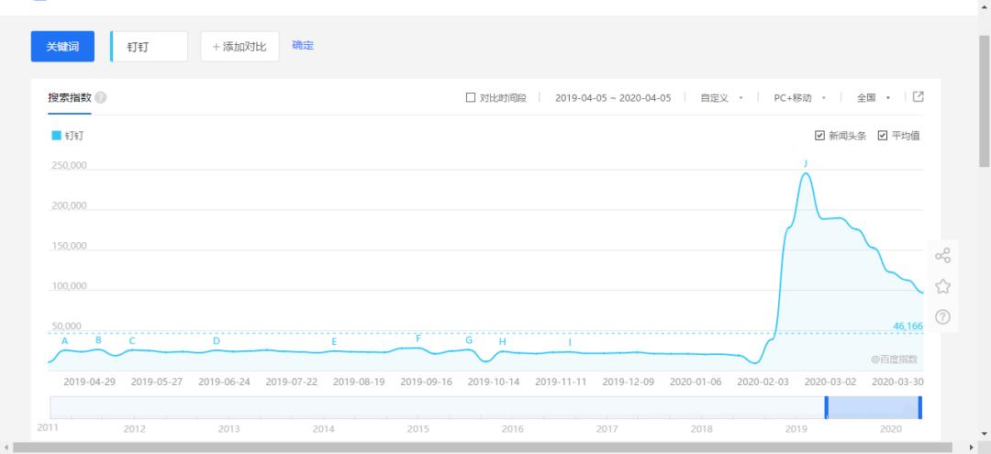Enable the 对比时间段 checkbox
The height and width of the screenshot is (454, 991).
click(470, 98)
